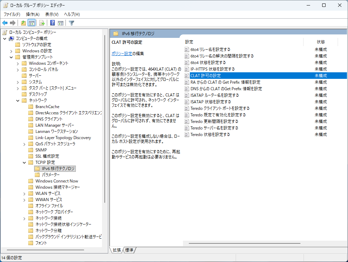Screen dimensions: 348x262
Task: Click the policy scroll icon in title bar
Action: pyautogui.click(x=6, y=5)
